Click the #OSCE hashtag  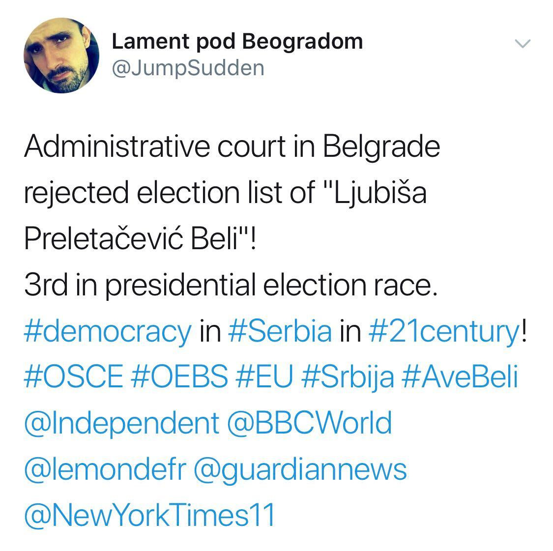[x=73, y=377]
